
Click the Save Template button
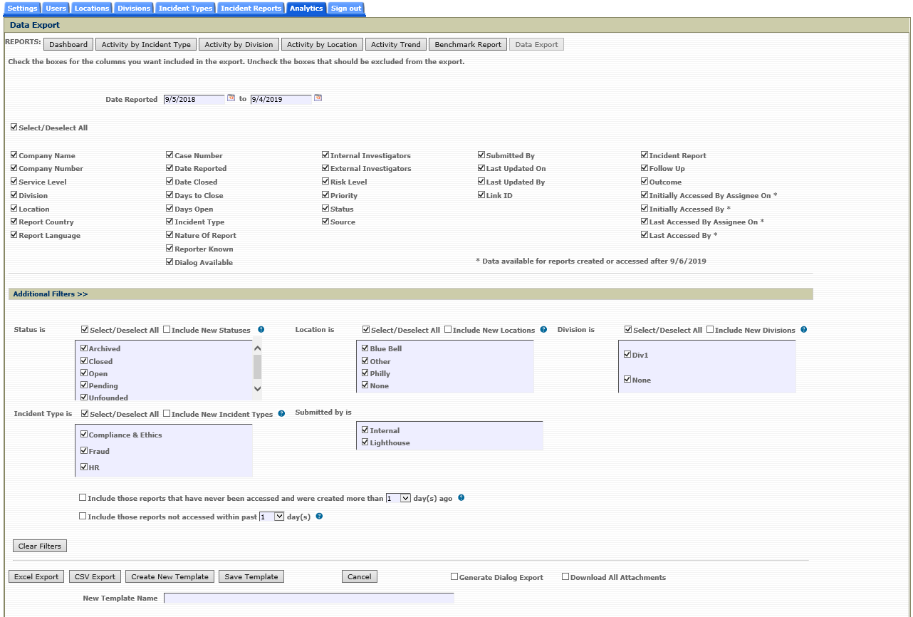click(251, 576)
